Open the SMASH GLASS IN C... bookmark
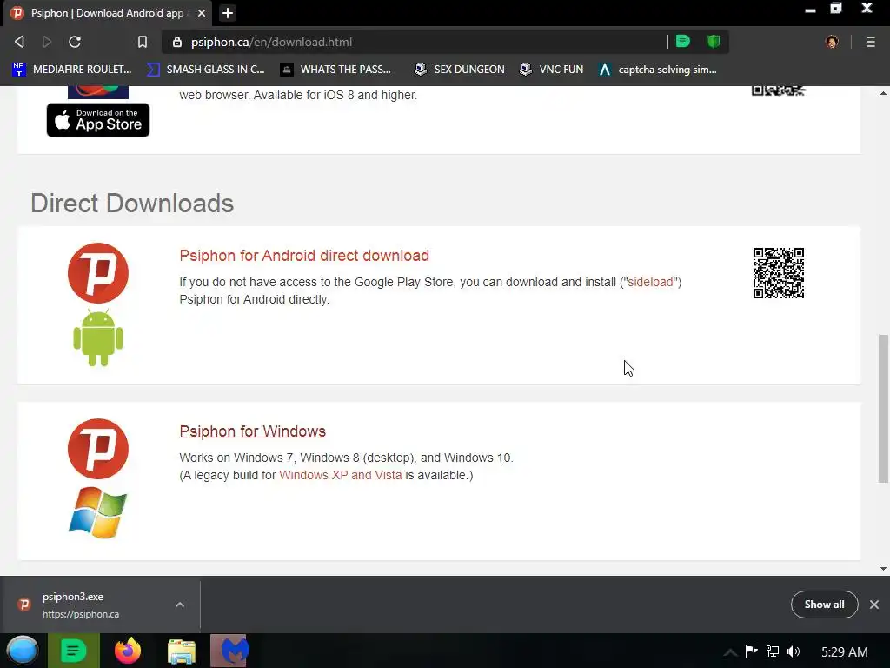Viewport: 890px width, 668px height. tap(205, 70)
